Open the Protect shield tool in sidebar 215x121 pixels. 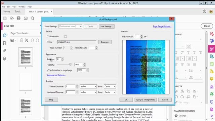click(212, 102)
